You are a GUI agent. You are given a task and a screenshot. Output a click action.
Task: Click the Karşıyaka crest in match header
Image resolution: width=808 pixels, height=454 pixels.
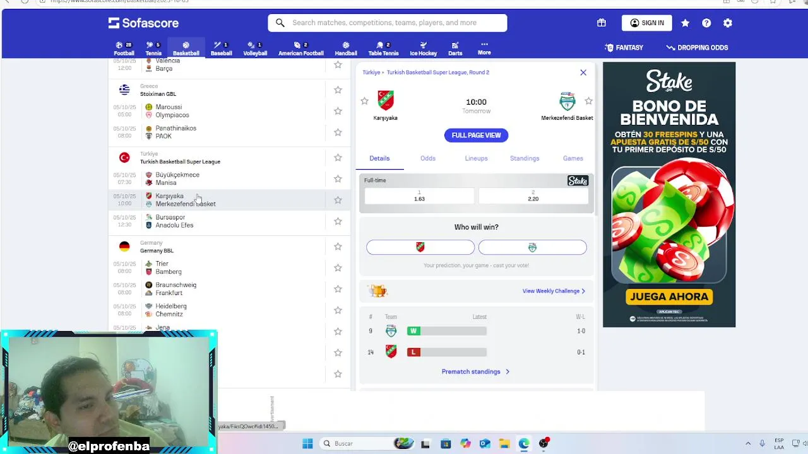(x=386, y=100)
